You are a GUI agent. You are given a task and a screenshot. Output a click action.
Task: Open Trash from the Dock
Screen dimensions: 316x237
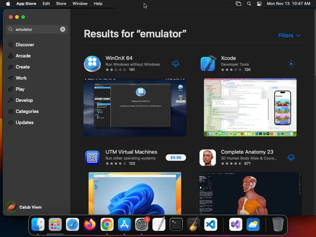(x=278, y=224)
